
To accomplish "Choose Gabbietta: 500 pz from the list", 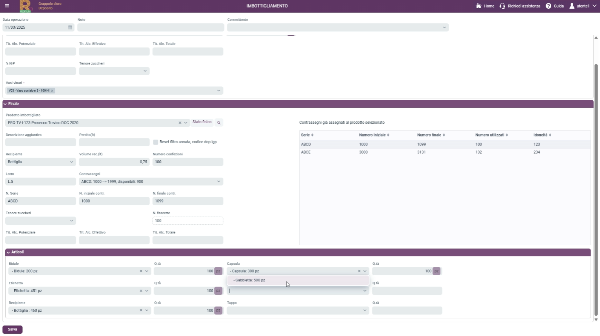I will click(298, 280).
